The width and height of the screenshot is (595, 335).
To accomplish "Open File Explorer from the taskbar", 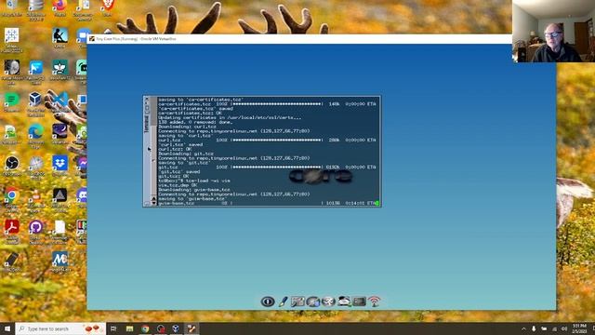I will 129,328.
